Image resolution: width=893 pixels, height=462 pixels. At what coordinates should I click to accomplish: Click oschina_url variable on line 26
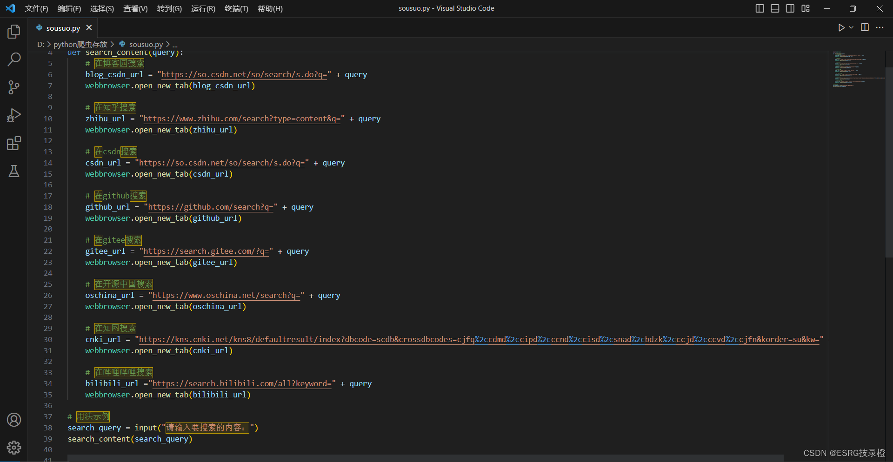(x=110, y=295)
